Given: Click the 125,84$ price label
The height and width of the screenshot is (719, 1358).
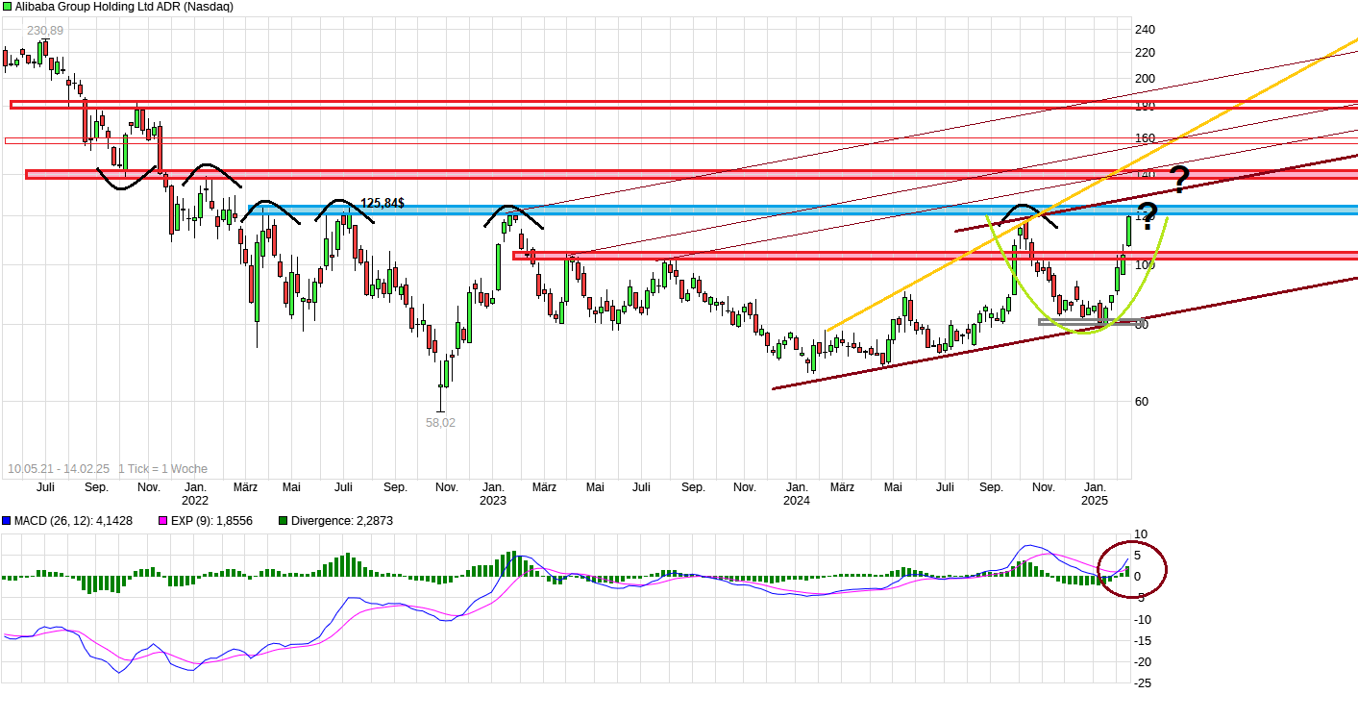Looking at the screenshot, I should [x=382, y=201].
